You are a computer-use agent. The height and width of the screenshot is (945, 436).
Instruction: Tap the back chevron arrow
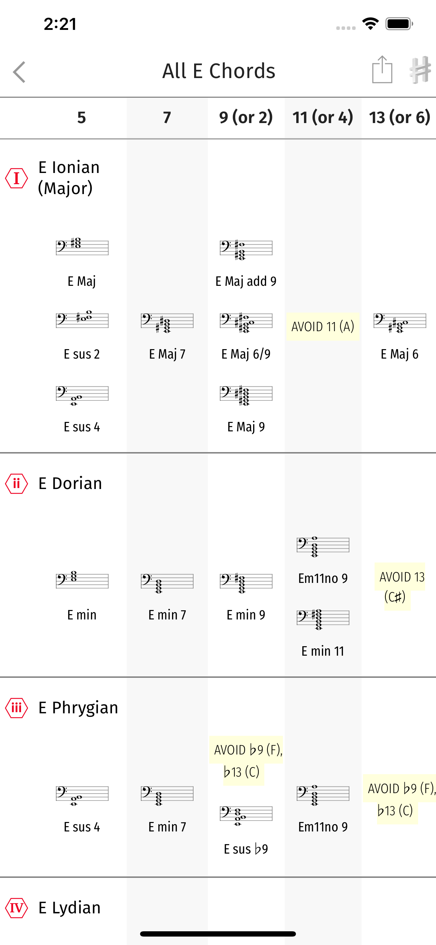coord(19,72)
